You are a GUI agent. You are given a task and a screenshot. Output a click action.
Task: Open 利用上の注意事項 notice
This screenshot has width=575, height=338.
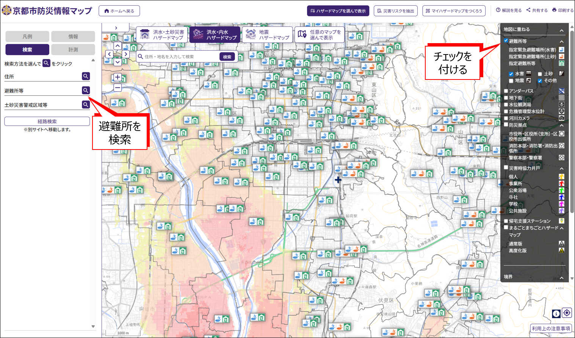click(x=551, y=329)
